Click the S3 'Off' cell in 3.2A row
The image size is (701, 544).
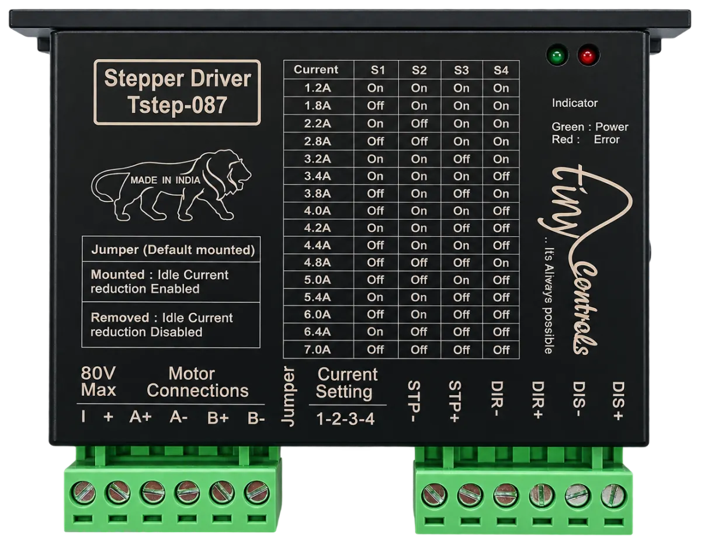point(461,159)
